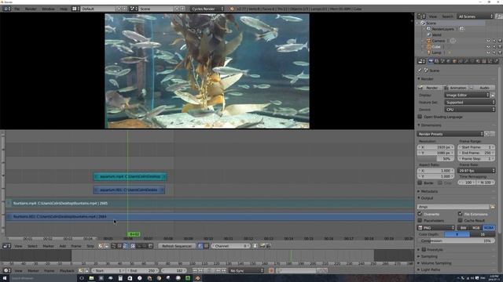Open the Window menu

coord(48,9)
